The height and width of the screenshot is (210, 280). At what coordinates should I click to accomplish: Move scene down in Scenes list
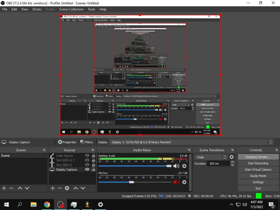coord(27,188)
